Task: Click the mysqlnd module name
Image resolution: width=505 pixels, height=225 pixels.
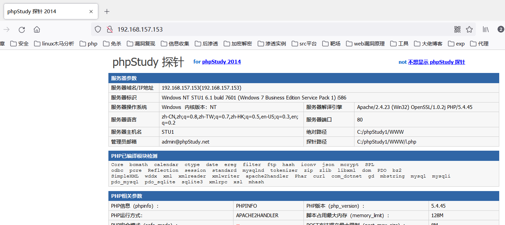Action: pyautogui.click(x=253, y=170)
